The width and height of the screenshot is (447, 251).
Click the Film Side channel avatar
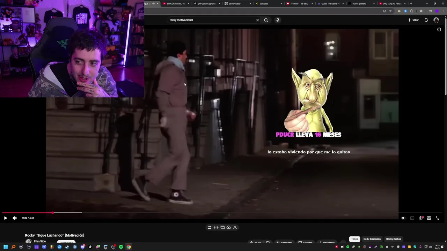(x=28, y=242)
